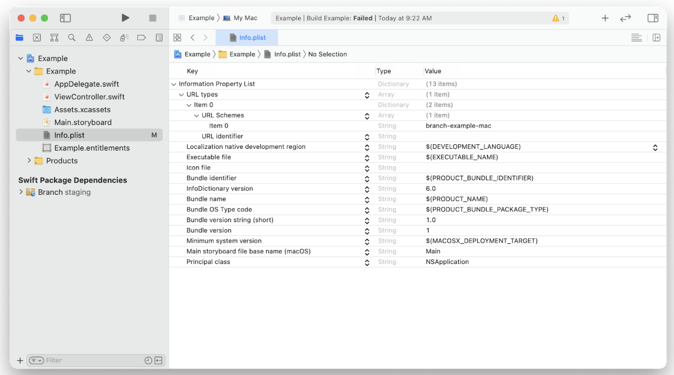The width and height of the screenshot is (674, 375).
Task: Click the Example scheme selector
Action: coord(197,18)
